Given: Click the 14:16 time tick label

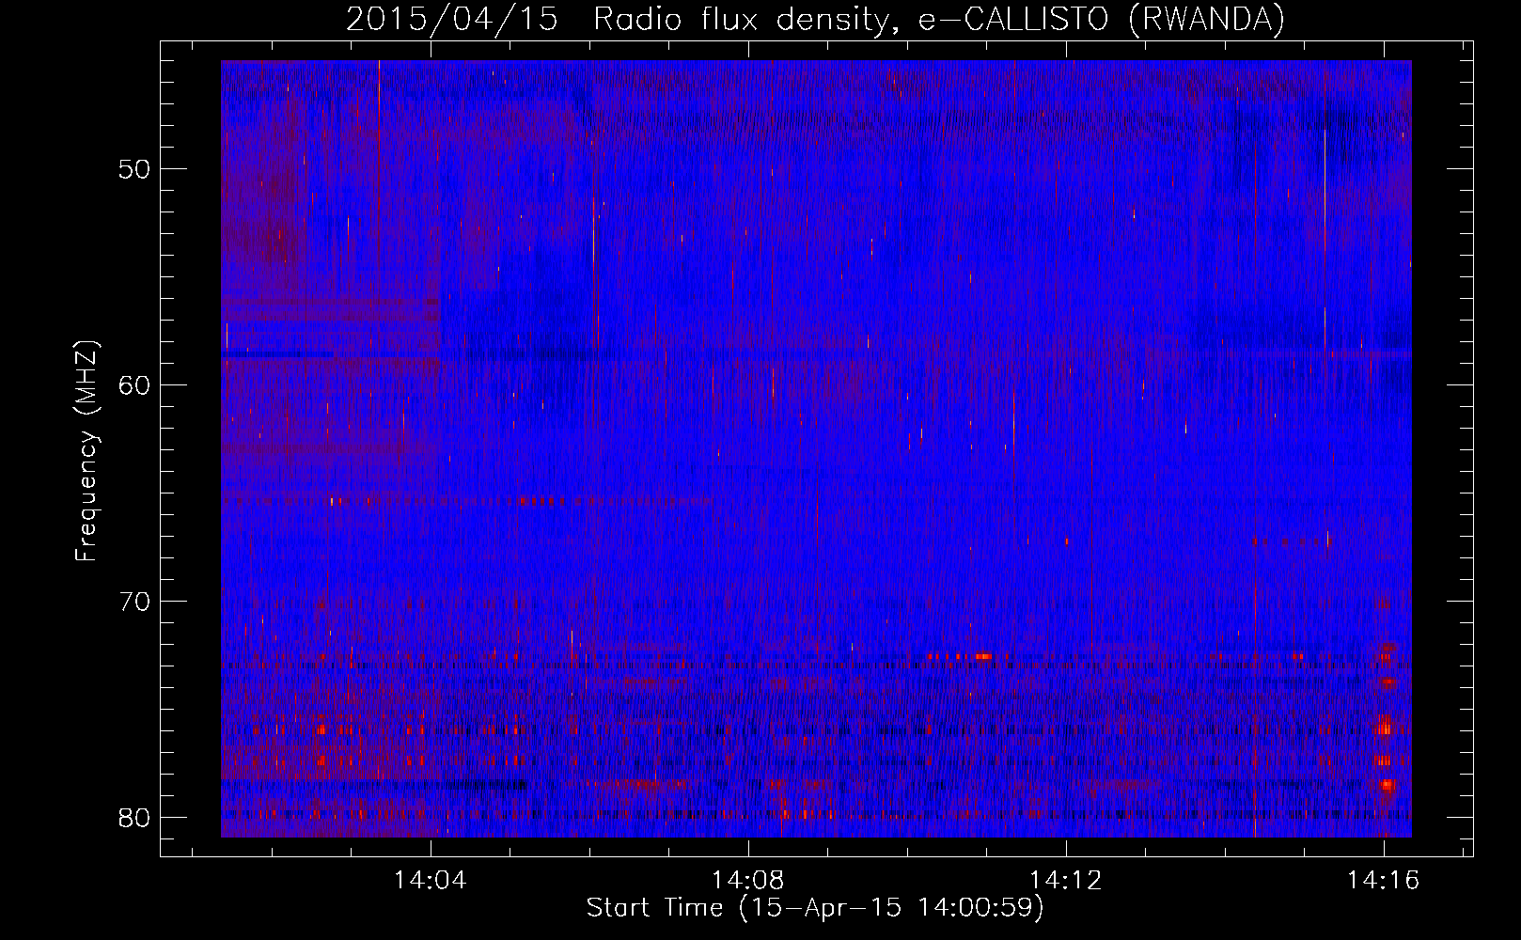Looking at the screenshot, I should [x=1383, y=881].
